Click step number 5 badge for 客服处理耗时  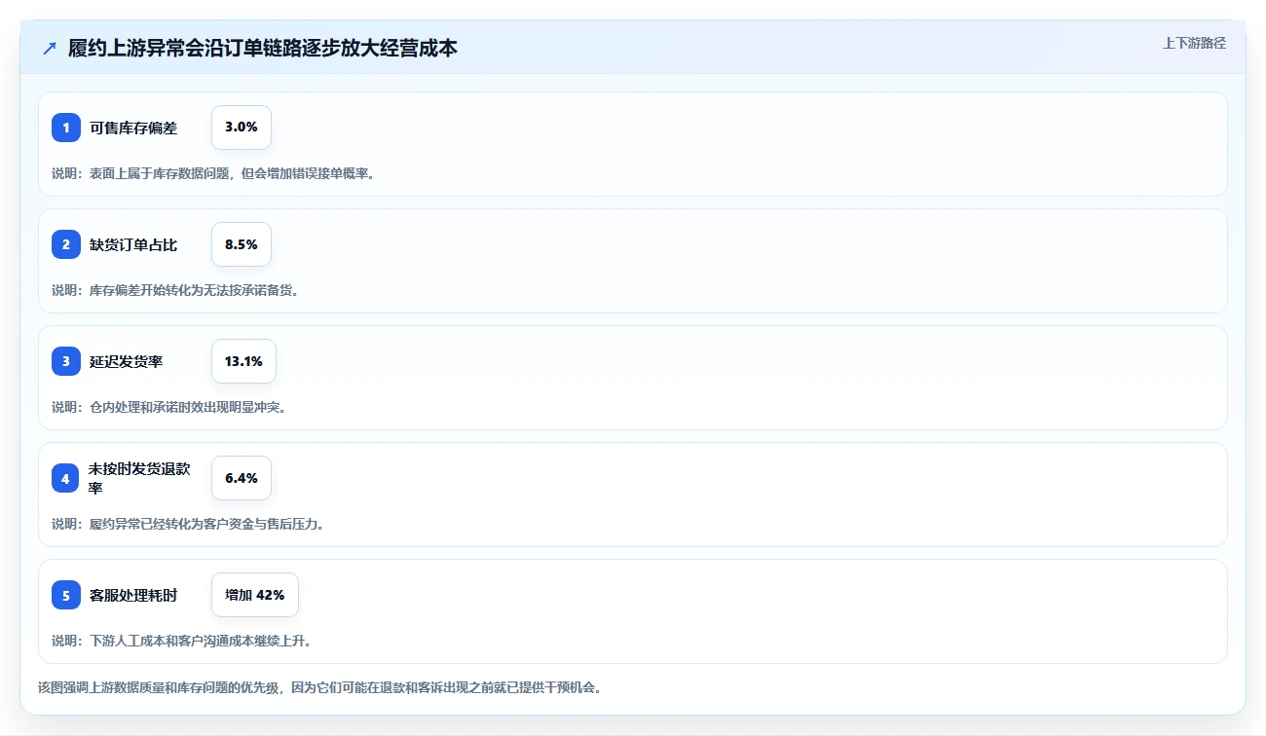(x=66, y=595)
